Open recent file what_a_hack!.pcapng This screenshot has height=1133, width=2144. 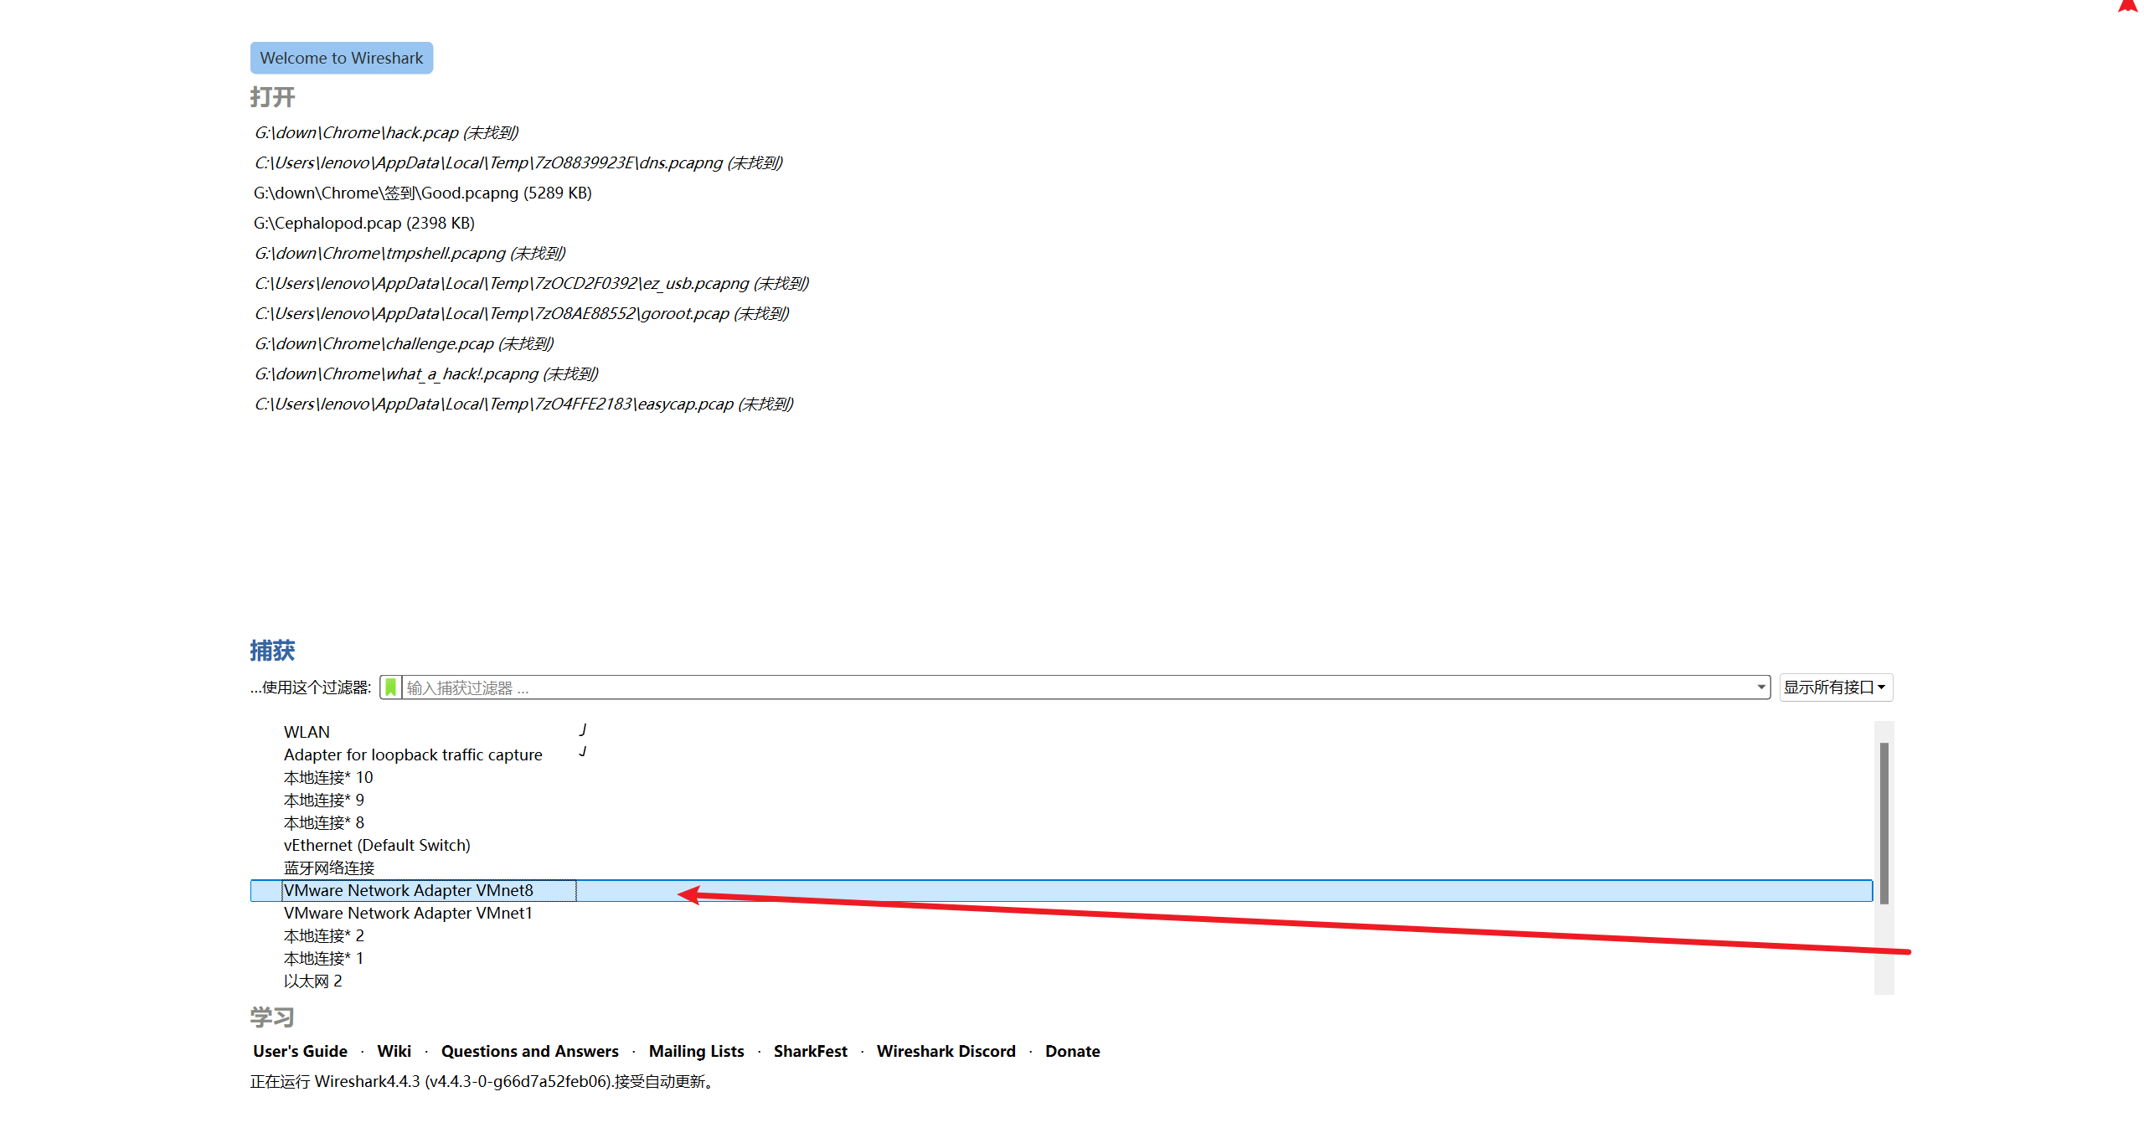(x=426, y=373)
